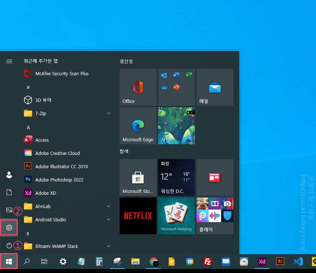Open Adobe XD from app list
This screenshot has height=273, width=316.
(40, 193)
